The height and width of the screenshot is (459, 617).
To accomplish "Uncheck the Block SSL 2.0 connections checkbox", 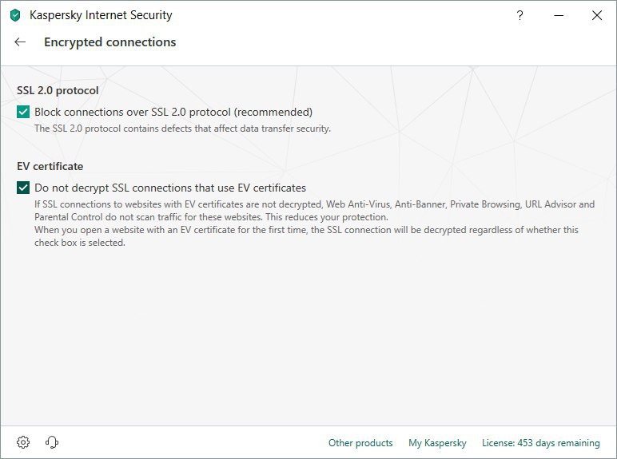I will coord(23,113).
